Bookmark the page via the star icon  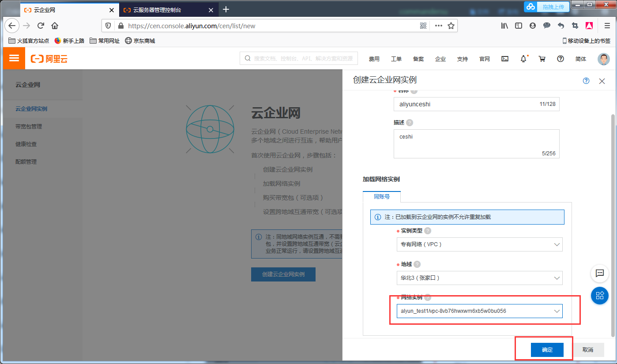tap(451, 26)
